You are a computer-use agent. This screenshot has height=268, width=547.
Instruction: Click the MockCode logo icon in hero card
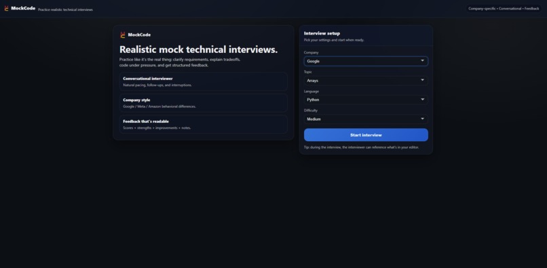[x=122, y=35]
